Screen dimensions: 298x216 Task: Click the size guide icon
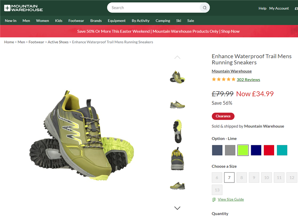click(214, 200)
